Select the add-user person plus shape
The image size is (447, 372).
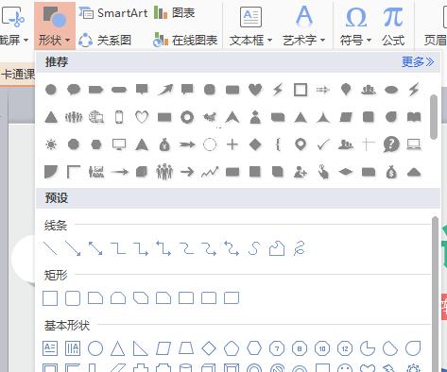point(301,172)
